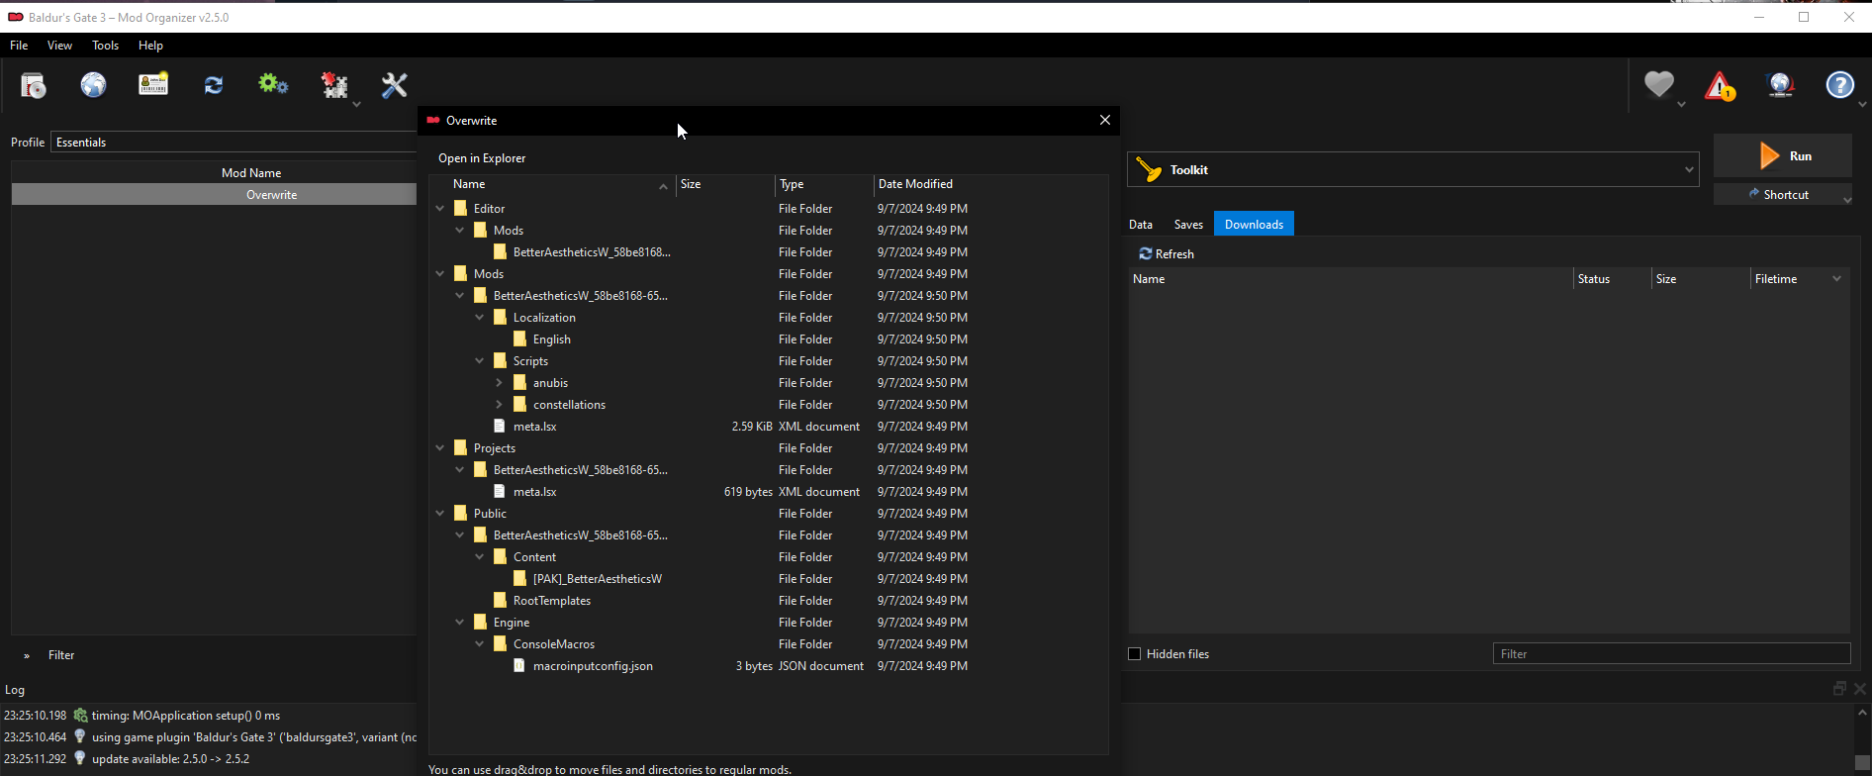This screenshot has height=776, width=1872.
Task: Collapse the Editor folder tree node
Action: click(440, 209)
